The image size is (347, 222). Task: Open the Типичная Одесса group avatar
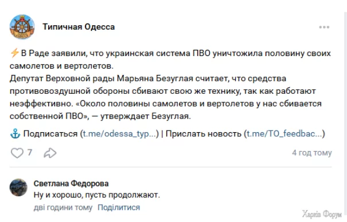(22, 27)
